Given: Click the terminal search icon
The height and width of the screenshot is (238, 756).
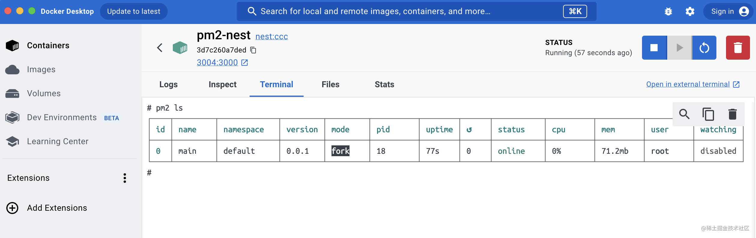Looking at the screenshot, I should click(684, 114).
